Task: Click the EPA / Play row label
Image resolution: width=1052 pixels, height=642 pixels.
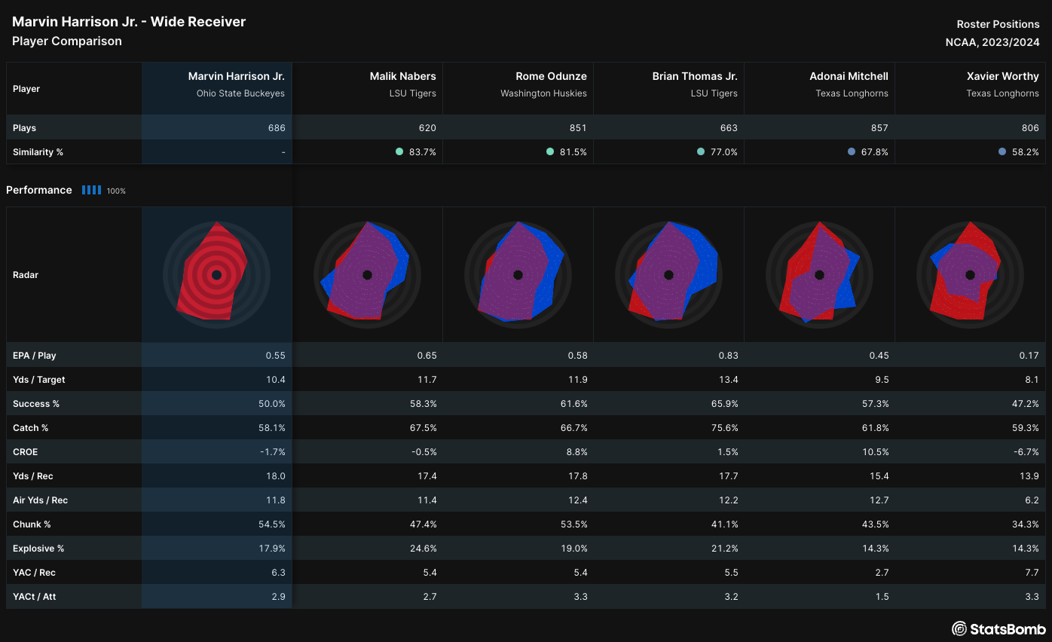Action: pos(35,356)
